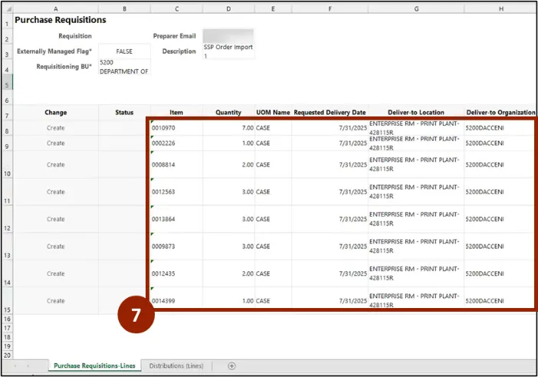This screenshot has width=538, height=377.
Task: Add a new sheet with plus icon
Action: click(x=231, y=366)
